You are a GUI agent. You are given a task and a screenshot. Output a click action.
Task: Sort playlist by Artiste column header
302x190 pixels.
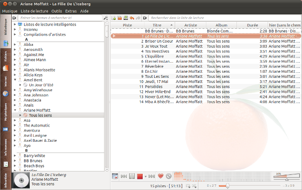point(190,25)
